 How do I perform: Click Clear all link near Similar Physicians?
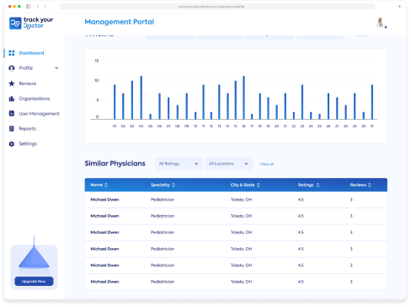[267, 164]
